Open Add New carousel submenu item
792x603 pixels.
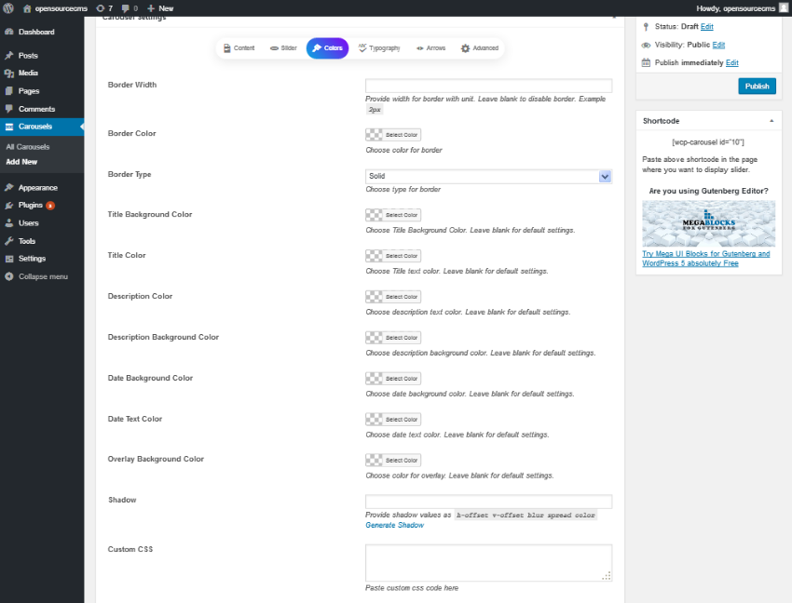click(x=21, y=162)
